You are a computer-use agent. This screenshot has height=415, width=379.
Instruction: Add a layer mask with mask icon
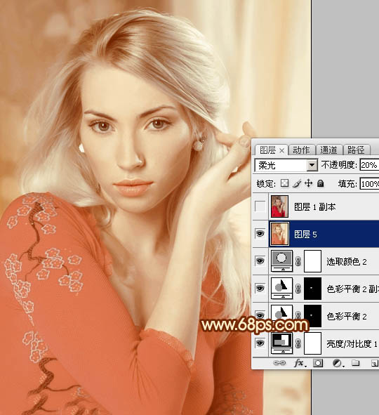click(x=318, y=363)
